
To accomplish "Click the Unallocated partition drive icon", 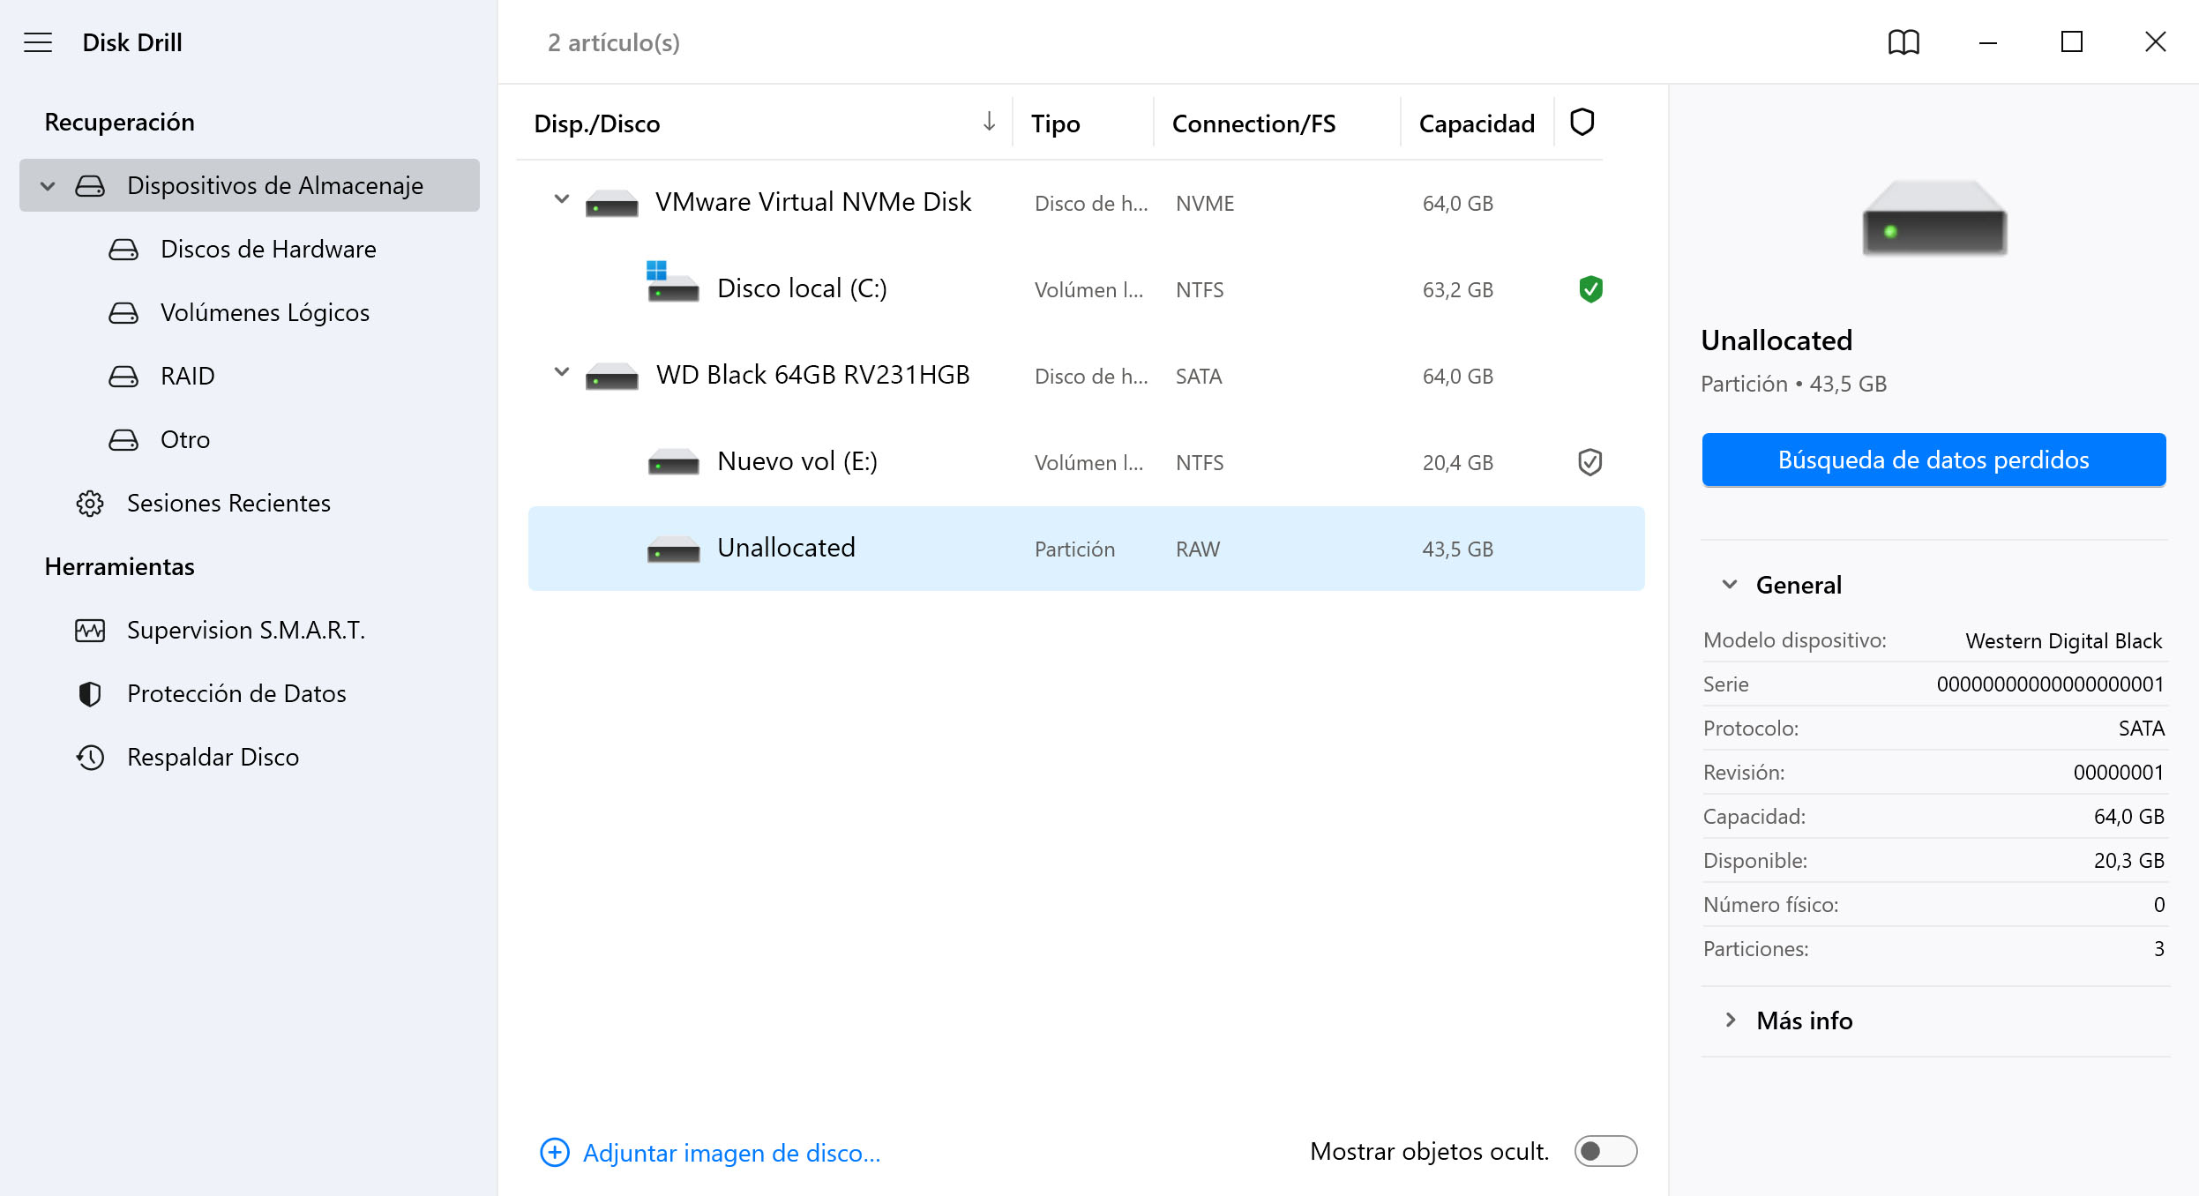I will (673, 549).
